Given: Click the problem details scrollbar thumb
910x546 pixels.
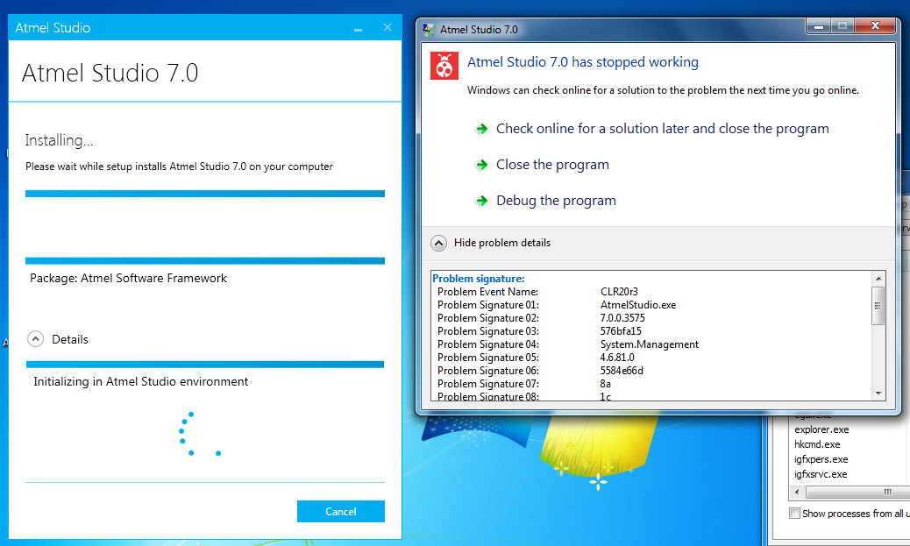Looking at the screenshot, I should click(x=878, y=305).
